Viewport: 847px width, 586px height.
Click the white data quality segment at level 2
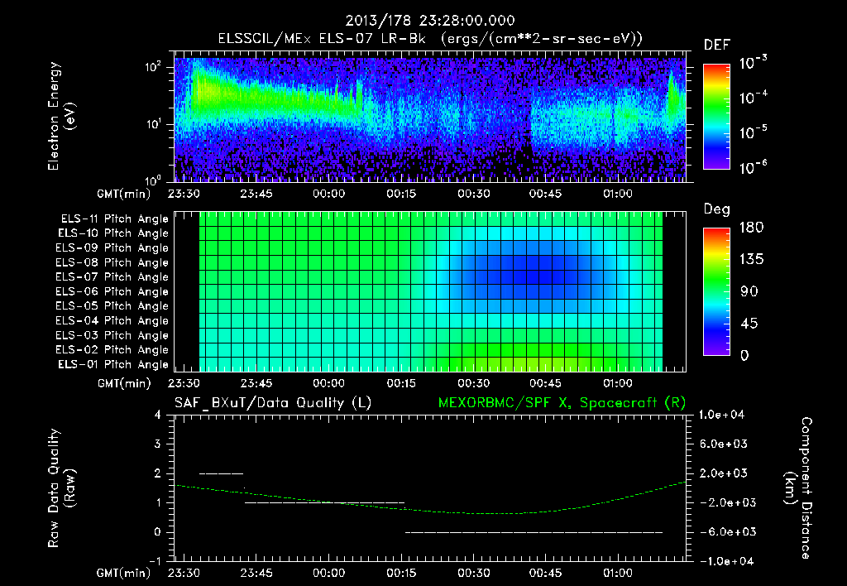(x=222, y=473)
